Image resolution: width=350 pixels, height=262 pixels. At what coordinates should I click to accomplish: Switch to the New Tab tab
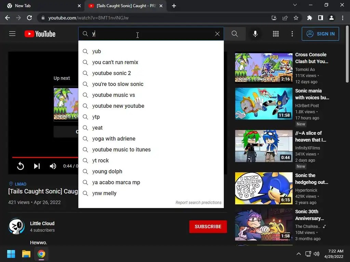click(42, 6)
